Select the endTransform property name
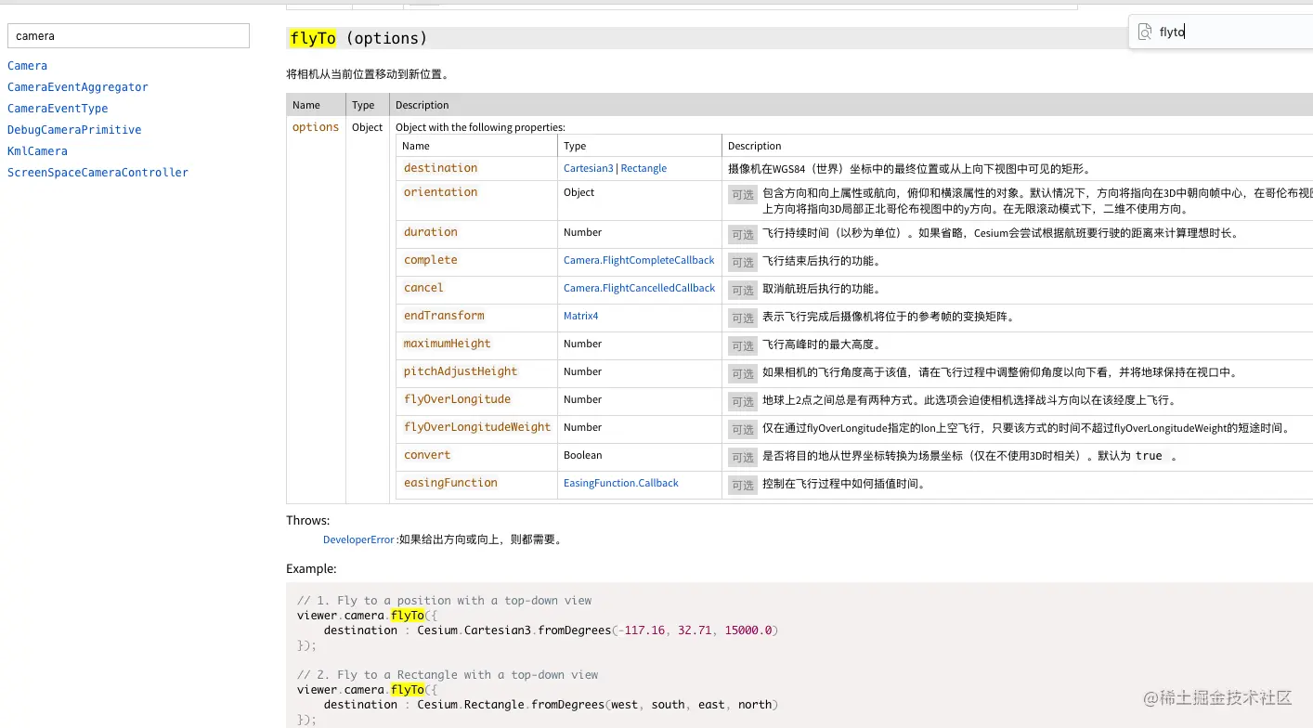This screenshot has height=728, width=1313. 444,316
